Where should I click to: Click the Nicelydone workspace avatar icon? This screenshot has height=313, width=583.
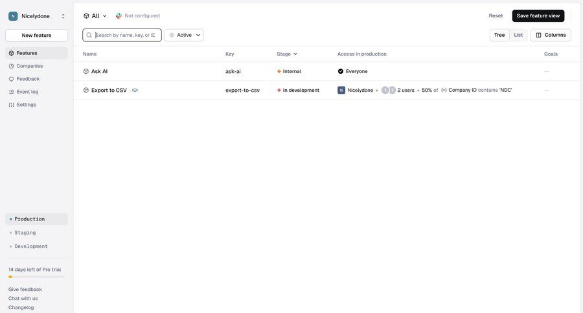13,16
